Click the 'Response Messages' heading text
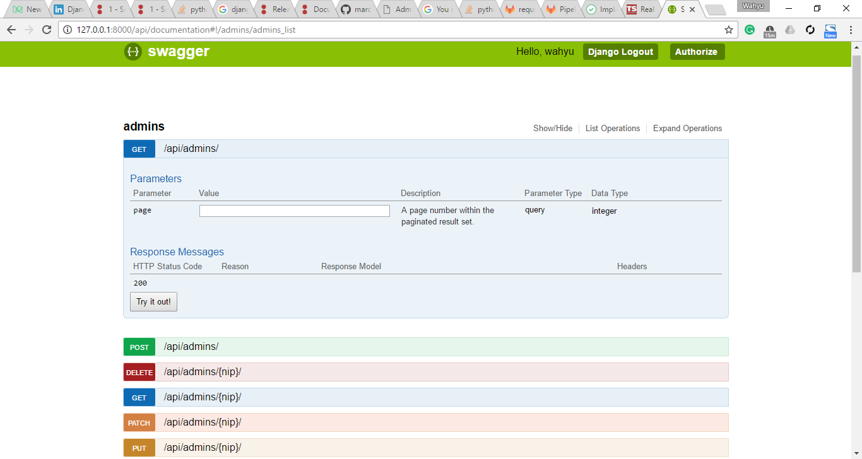The image size is (862, 459). (177, 252)
